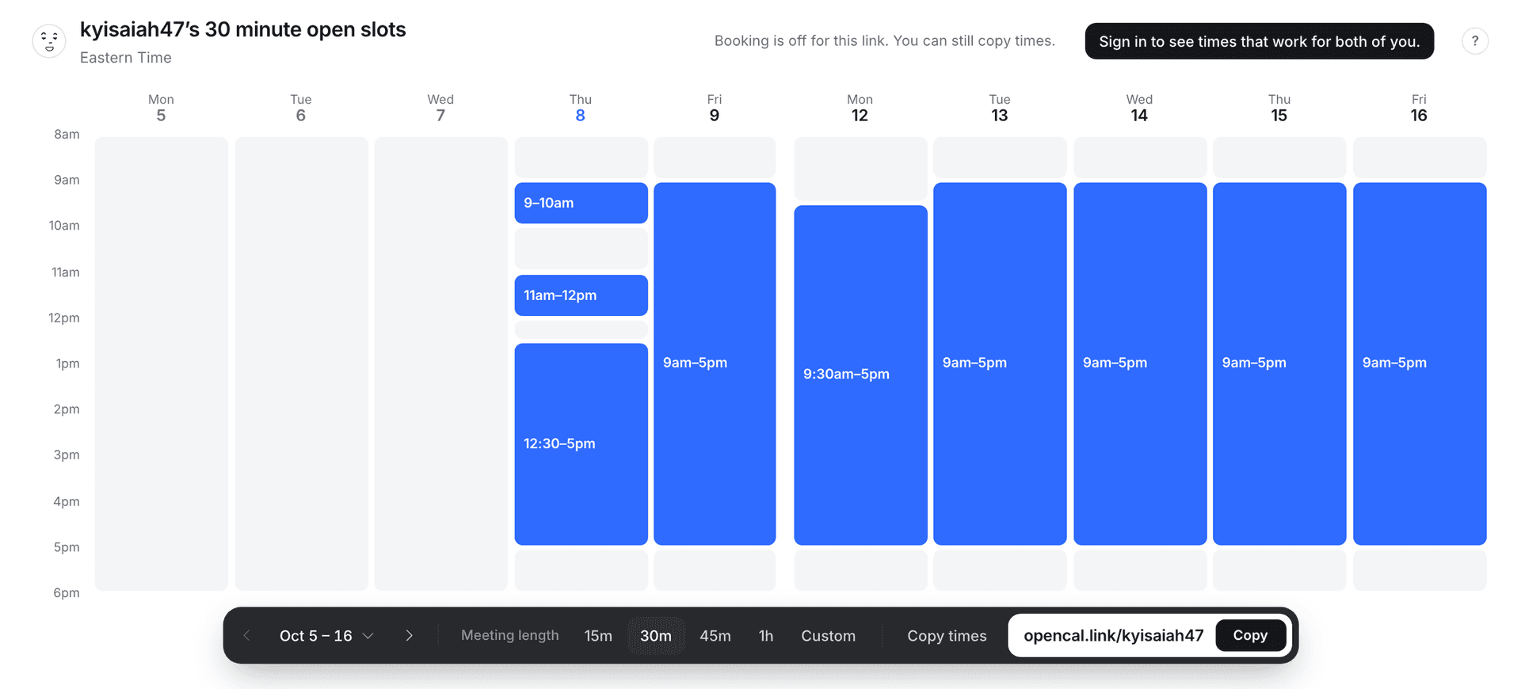Click Sign in to see times button
Viewport: 1521px width, 689px height.
[1259, 41]
